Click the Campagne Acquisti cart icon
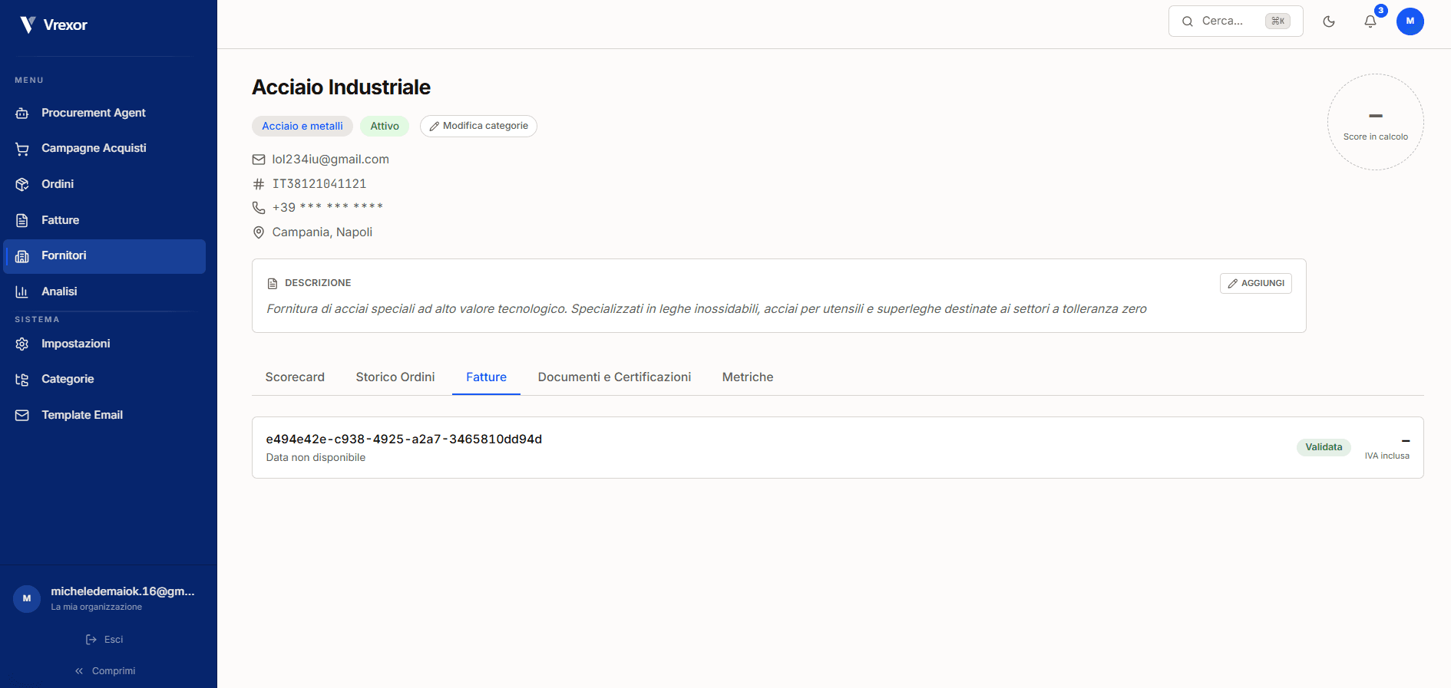The height and width of the screenshot is (688, 1451). click(22, 149)
